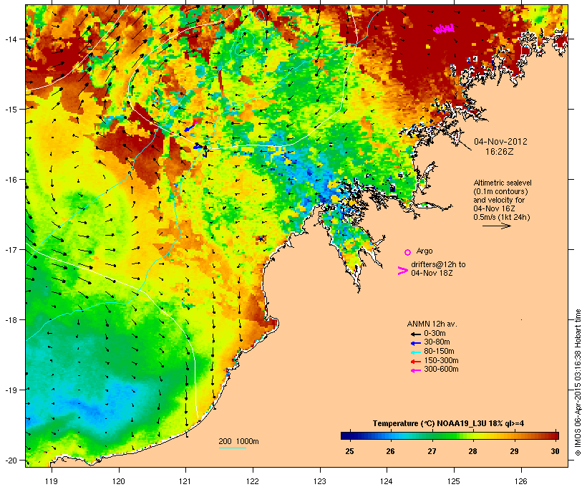Image resolution: width=587 pixels, height=487 pixels.
Task: Click the Argo legend label
Action: pyautogui.click(x=425, y=251)
